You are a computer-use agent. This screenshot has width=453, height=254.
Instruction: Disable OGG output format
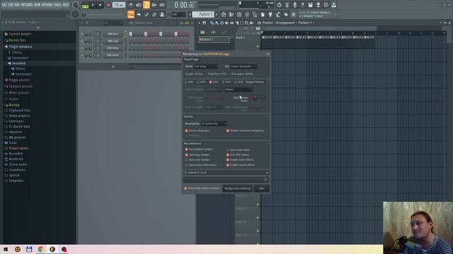[x=214, y=82]
